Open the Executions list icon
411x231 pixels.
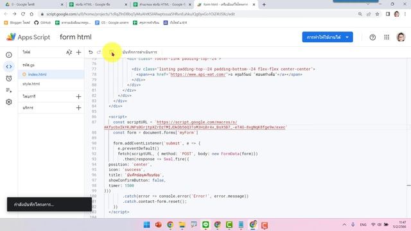point(9,90)
